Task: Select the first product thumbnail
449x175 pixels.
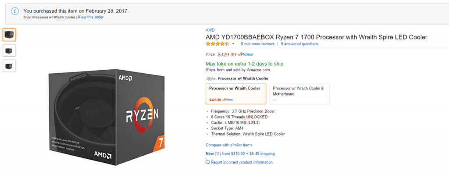Action: pos(9,35)
